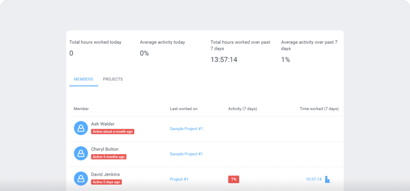Open Sample Project #1 link in Cheryl Bolton's row
The height and width of the screenshot is (191, 410).
coord(186,154)
